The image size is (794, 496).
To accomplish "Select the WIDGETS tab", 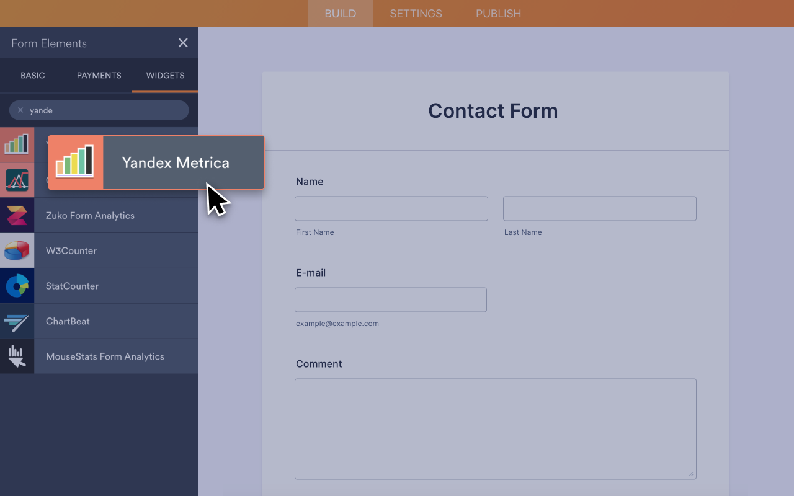I will (x=165, y=75).
